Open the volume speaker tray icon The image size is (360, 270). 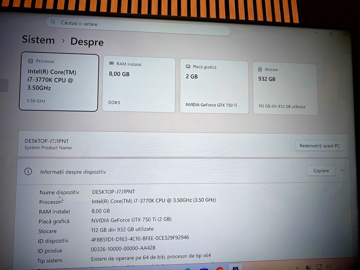click(328, 267)
